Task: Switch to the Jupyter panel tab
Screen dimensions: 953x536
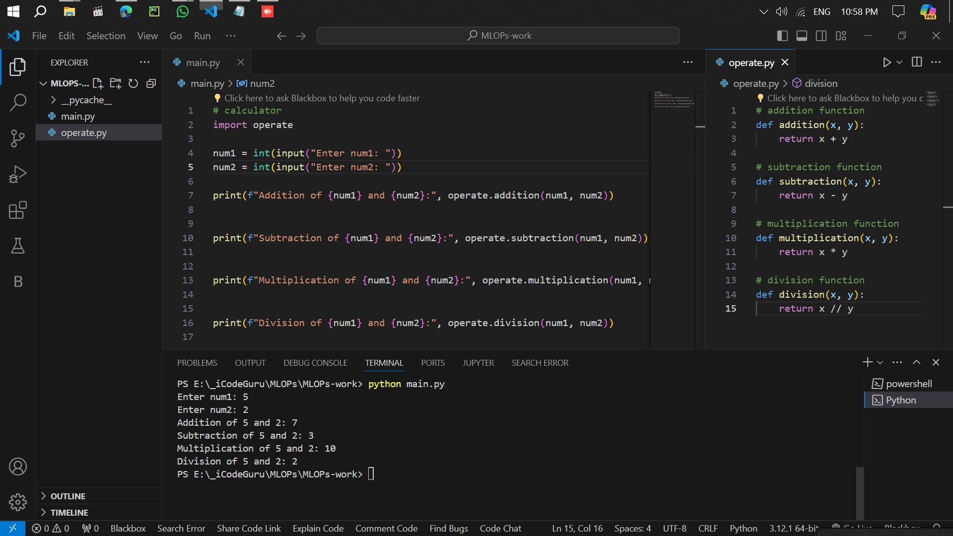Action: 478,363
